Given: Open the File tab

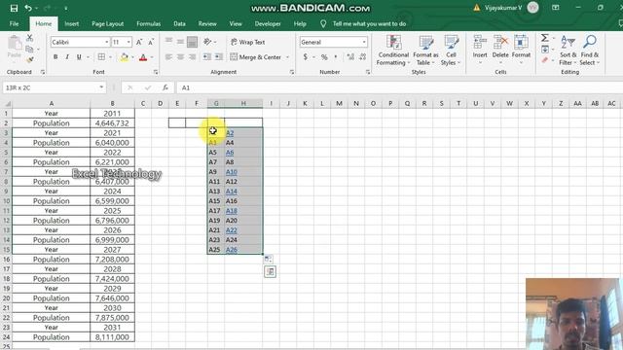Looking at the screenshot, I should point(15,23).
